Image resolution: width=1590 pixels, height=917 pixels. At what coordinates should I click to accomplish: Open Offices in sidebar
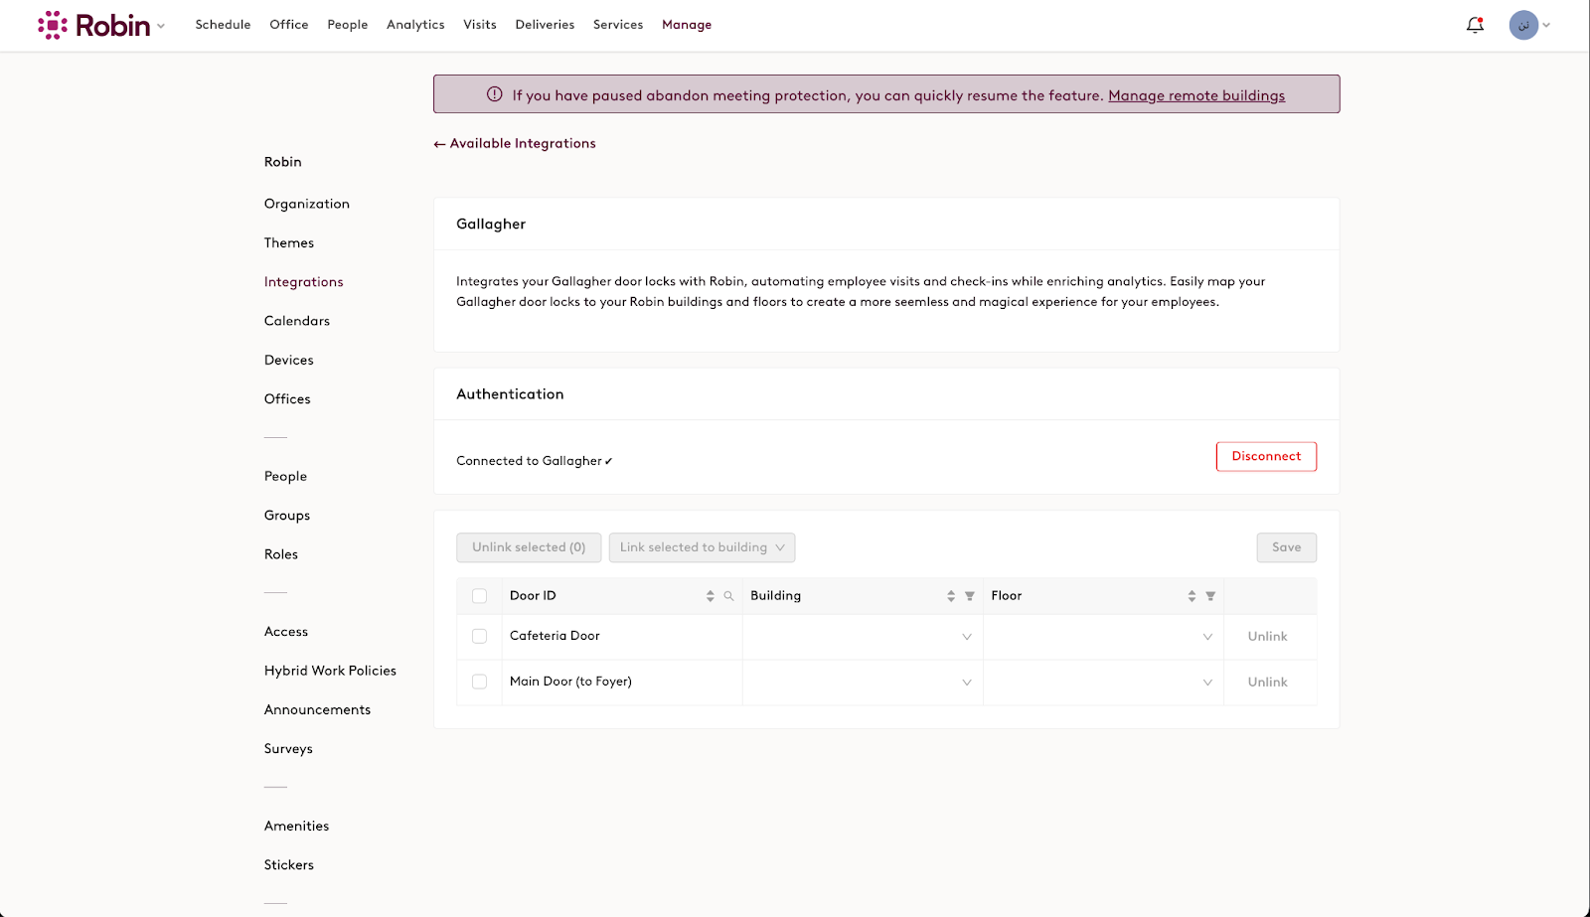[x=287, y=398]
